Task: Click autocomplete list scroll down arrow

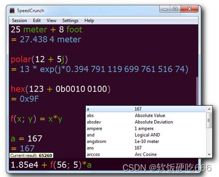Action: pos(209,154)
